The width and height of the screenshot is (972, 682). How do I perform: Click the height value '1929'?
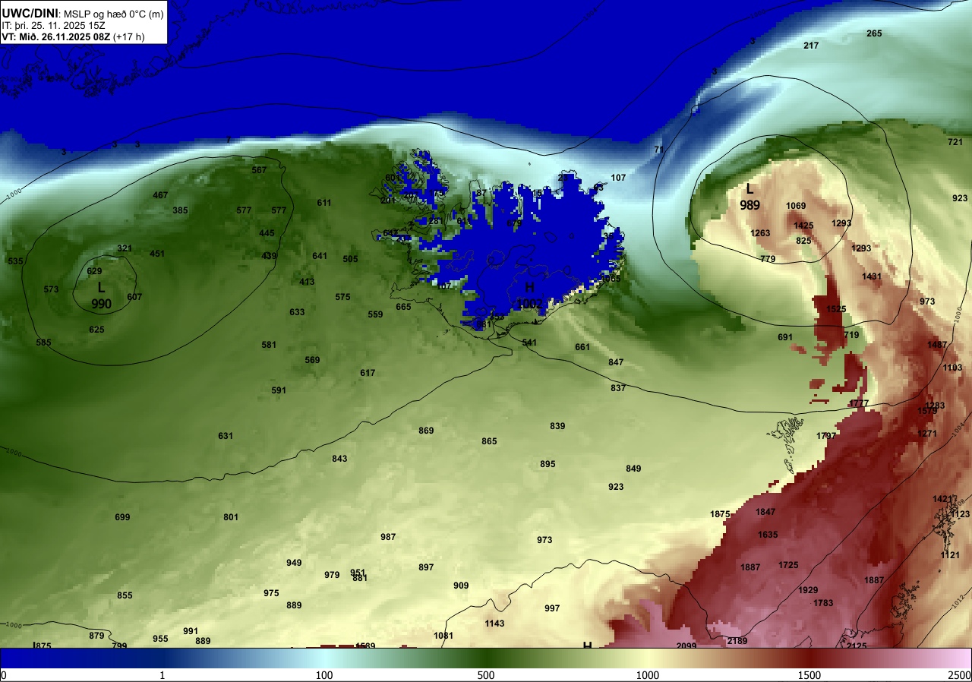click(808, 590)
